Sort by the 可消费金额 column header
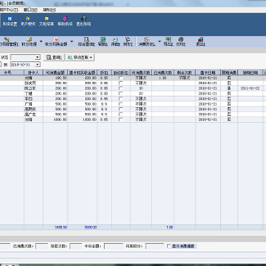266x266 pixels. point(55,72)
